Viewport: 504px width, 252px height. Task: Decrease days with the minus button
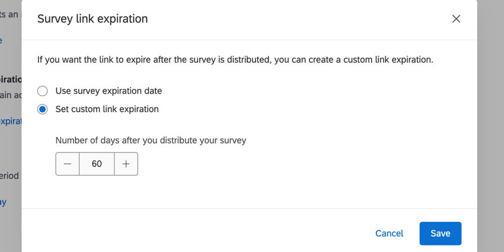pos(68,164)
